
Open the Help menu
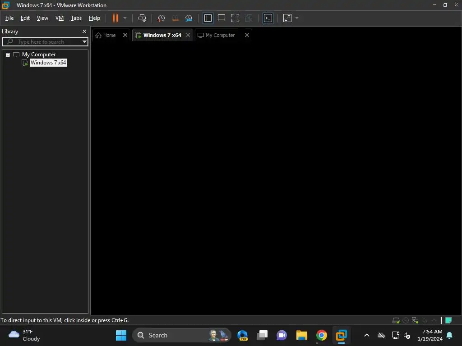click(x=94, y=18)
